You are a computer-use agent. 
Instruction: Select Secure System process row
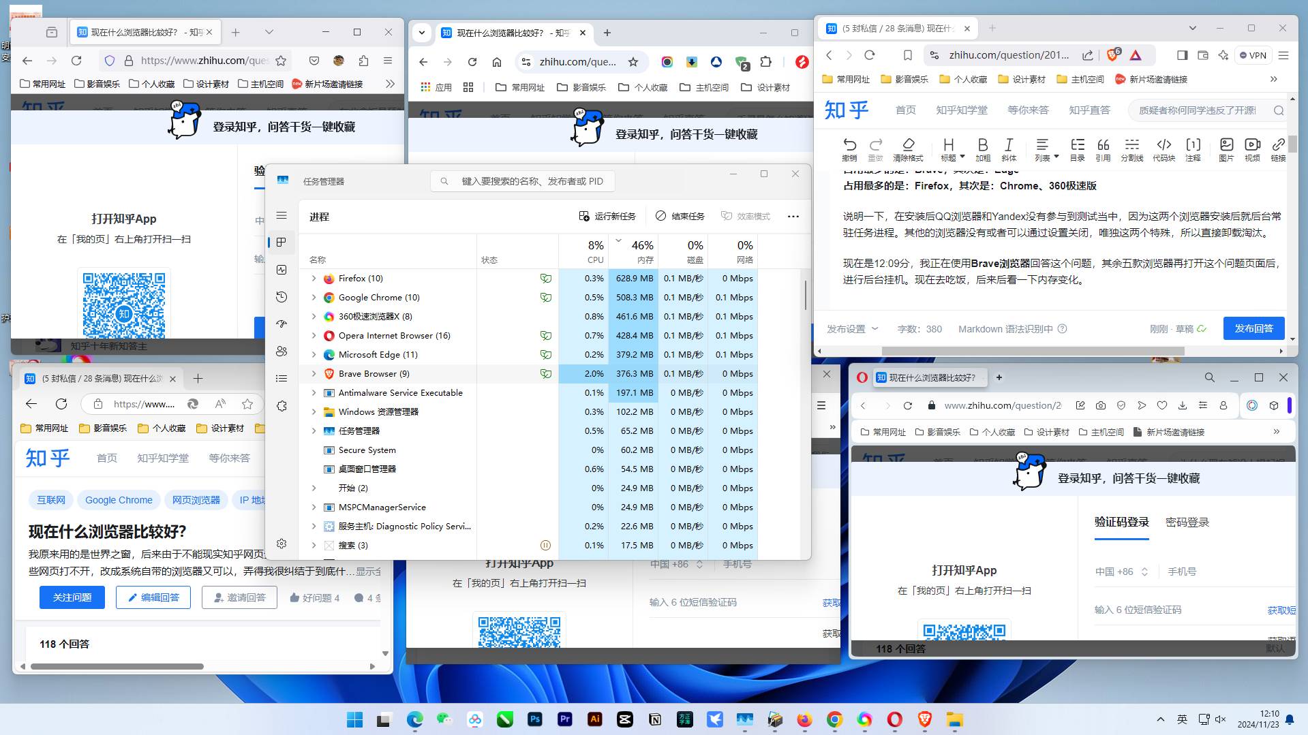pos(528,450)
